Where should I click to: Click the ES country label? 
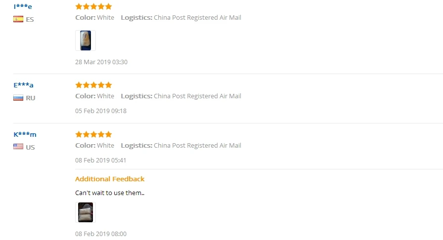tap(30, 19)
